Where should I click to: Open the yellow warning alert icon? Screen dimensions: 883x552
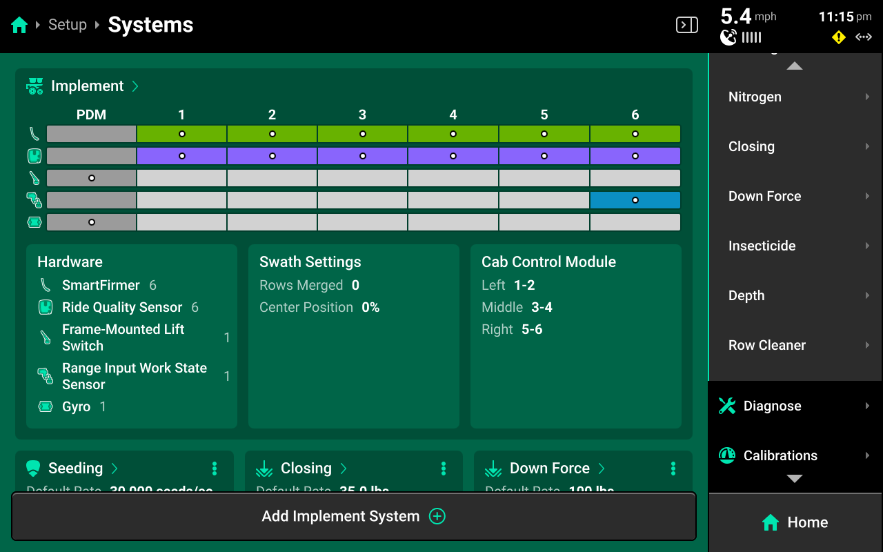pos(839,37)
